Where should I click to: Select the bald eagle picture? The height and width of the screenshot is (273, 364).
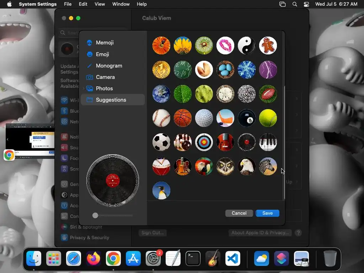point(247,166)
